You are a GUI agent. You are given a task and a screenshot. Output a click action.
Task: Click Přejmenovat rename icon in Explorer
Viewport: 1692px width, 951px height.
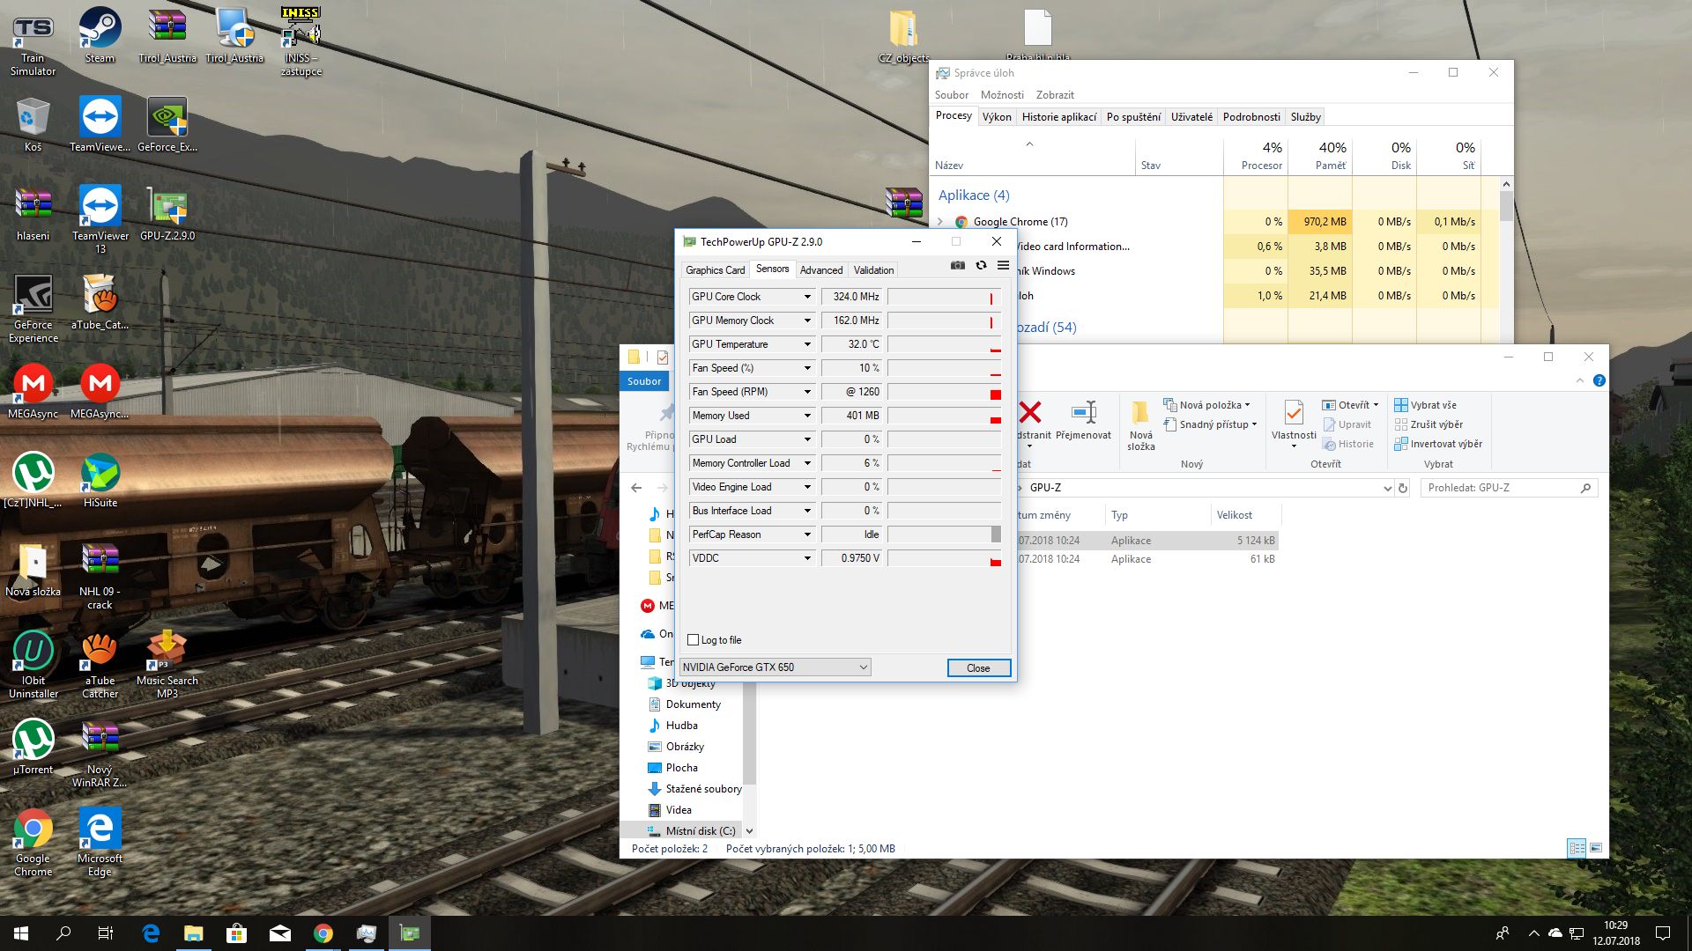pos(1083,421)
